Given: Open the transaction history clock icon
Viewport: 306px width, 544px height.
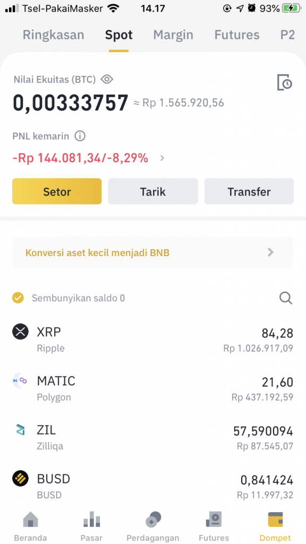Looking at the screenshot, I should 285,82.
